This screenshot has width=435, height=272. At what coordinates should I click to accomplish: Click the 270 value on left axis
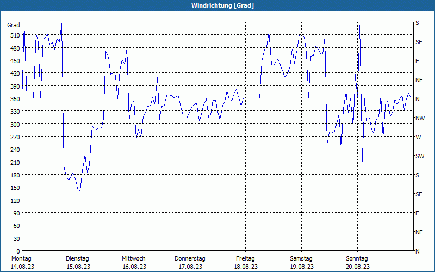(16, 137)
